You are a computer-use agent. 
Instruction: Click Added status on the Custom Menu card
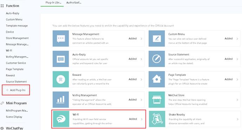click(x=229, y=38)
